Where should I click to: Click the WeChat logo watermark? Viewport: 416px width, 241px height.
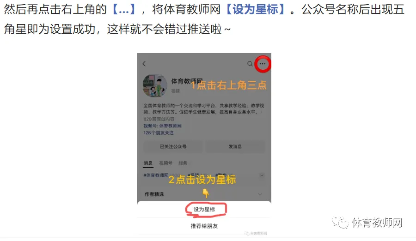(340, 222)
